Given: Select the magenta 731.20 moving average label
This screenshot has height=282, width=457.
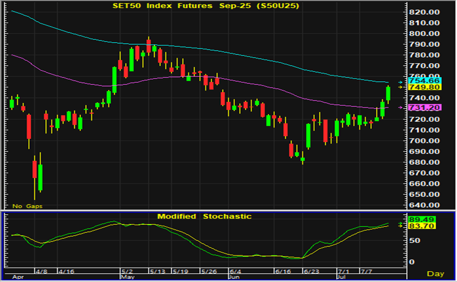Looking at the screenshot, I should pyautogui.click(x=425, y=107).
